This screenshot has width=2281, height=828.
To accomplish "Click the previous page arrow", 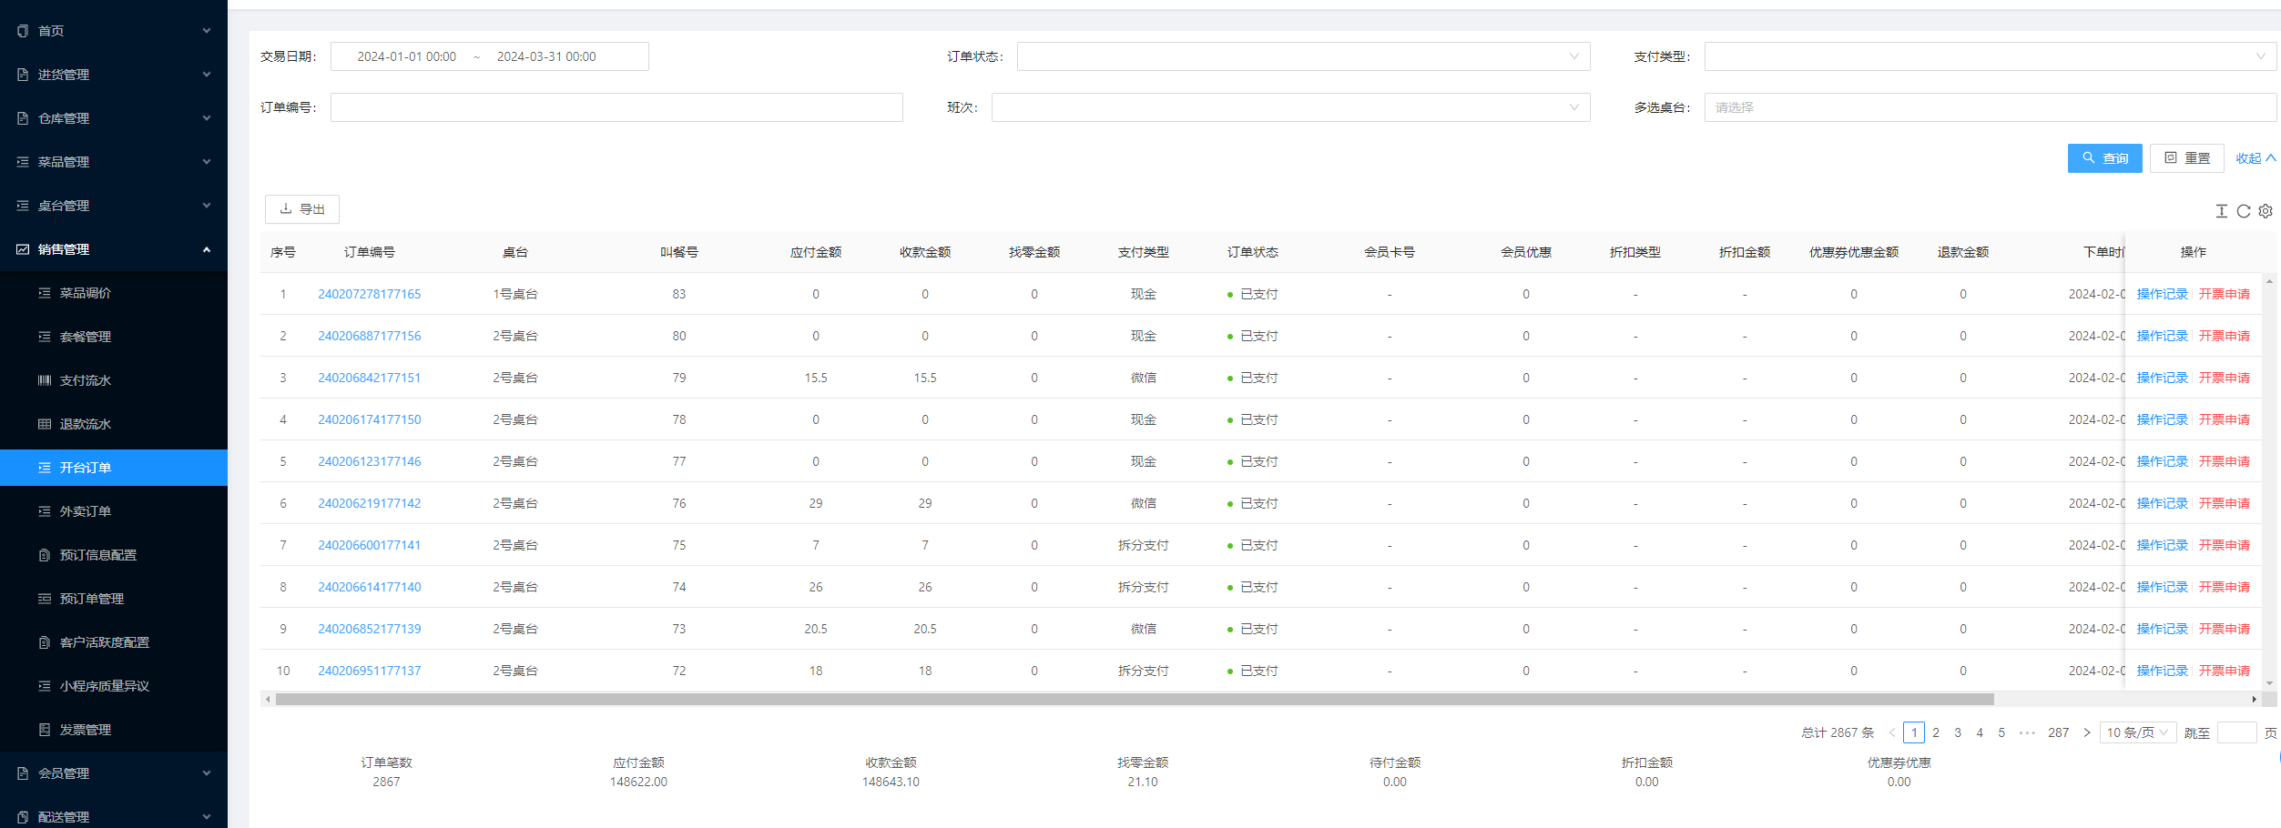I will pos(1892,732).
